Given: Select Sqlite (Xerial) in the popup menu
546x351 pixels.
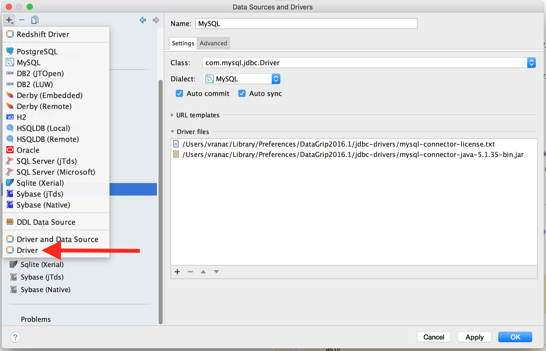Looking at the screenshot, I should pos(56,183).
